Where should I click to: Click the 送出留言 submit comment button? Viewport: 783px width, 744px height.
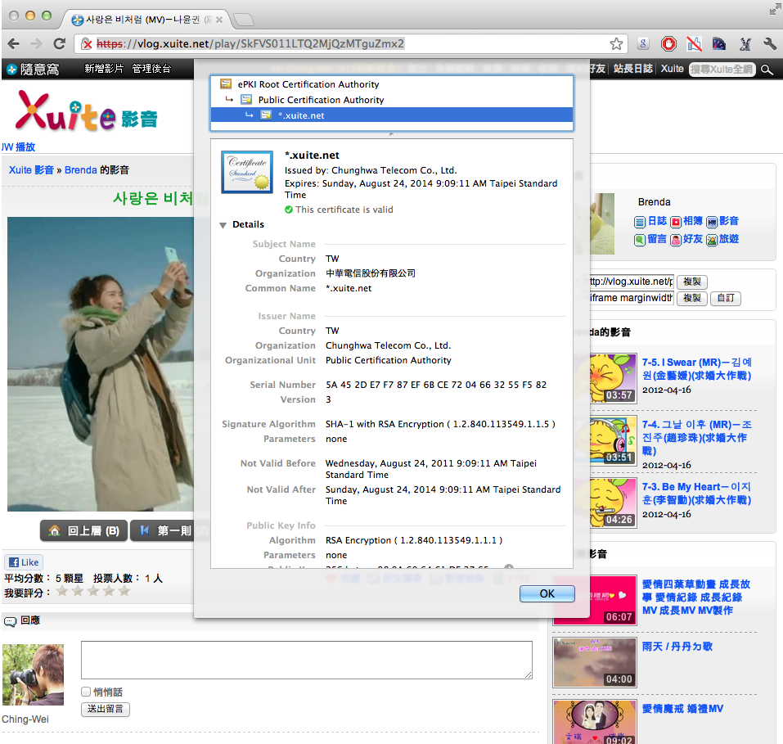click(106, 709)
